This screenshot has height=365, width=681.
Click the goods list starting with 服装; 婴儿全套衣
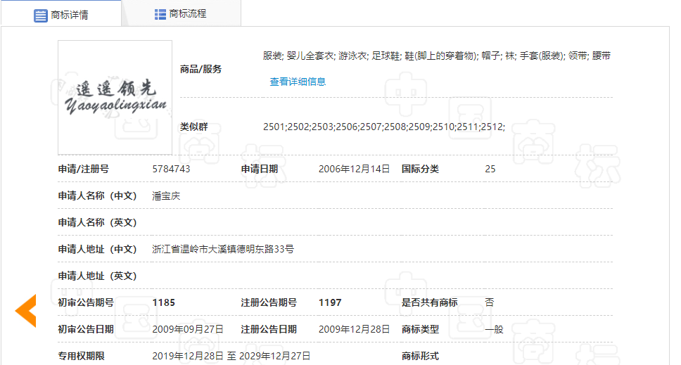pyautogui.click(x=436, y=56)
